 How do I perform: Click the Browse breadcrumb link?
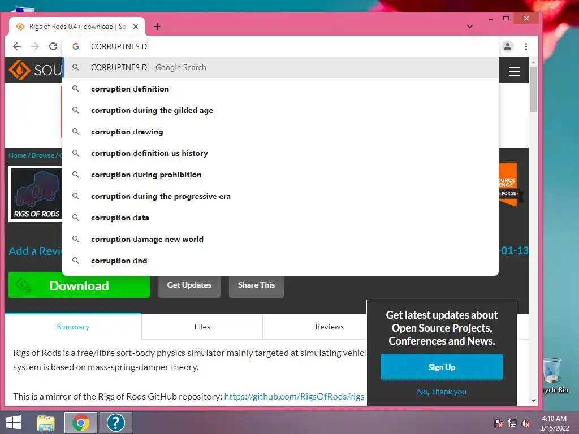(x=43, y=155)
